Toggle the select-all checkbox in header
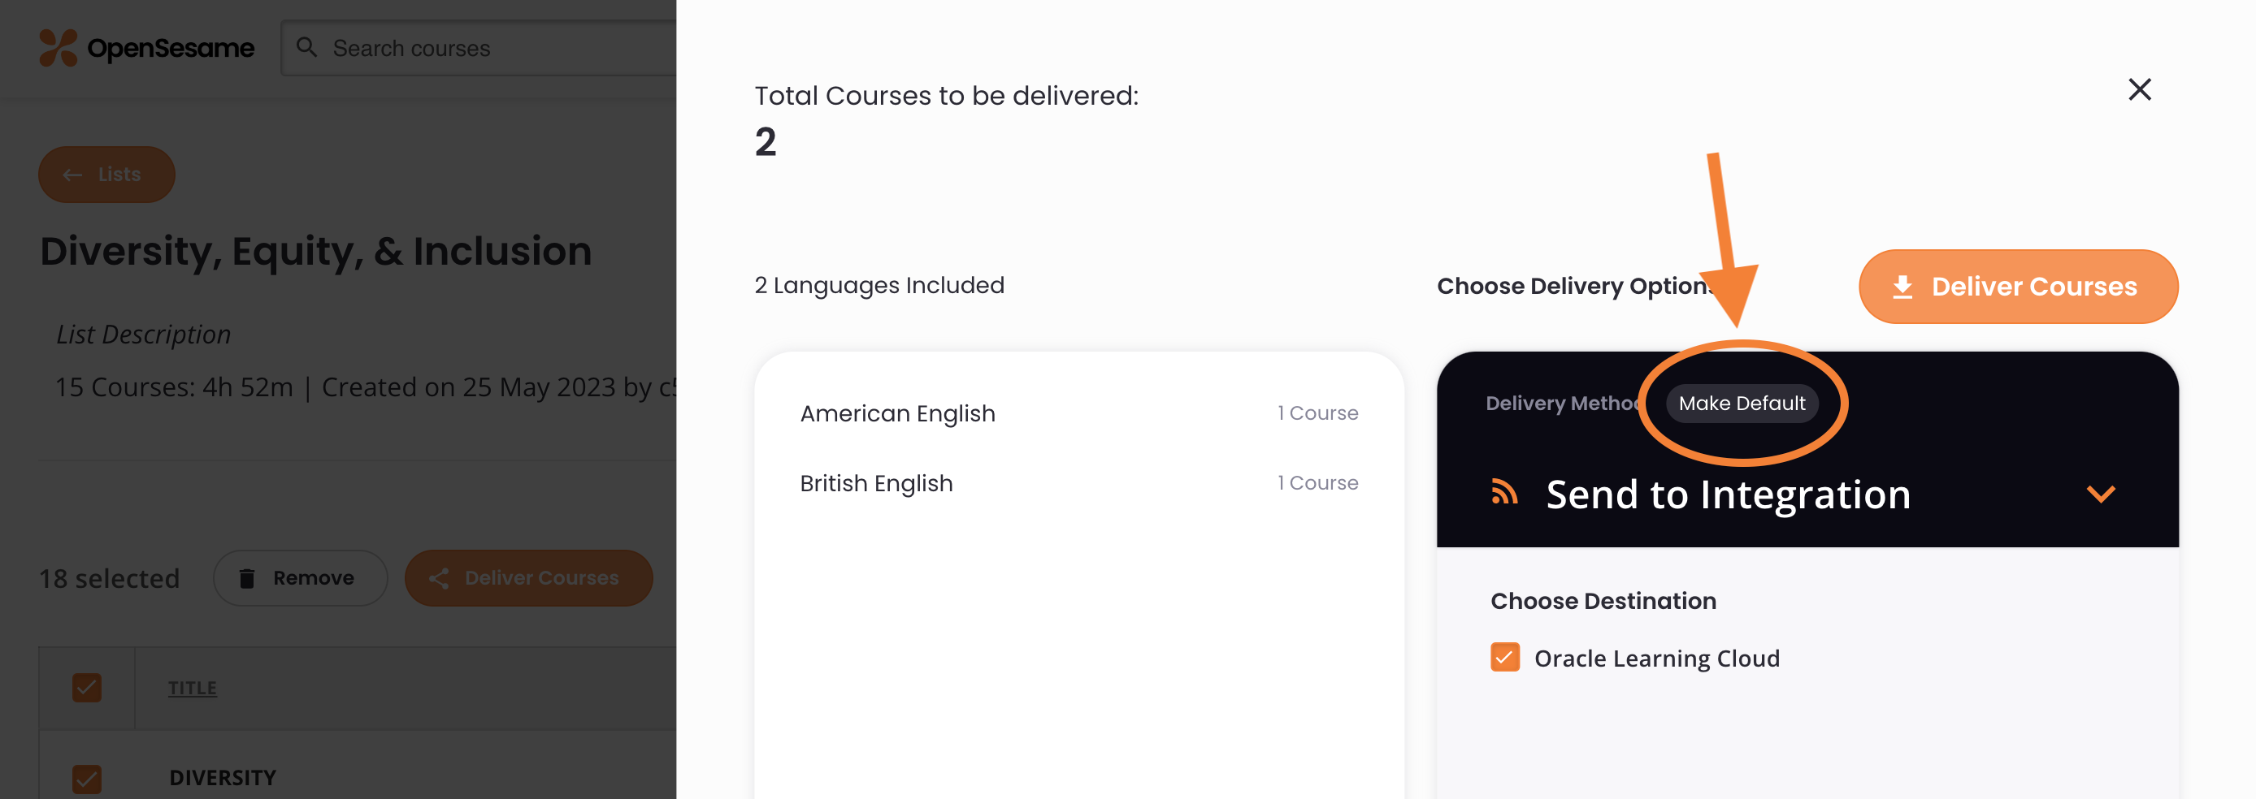Image resolution: width=2256 pixels, height=799 pixels. pos(87,688)
